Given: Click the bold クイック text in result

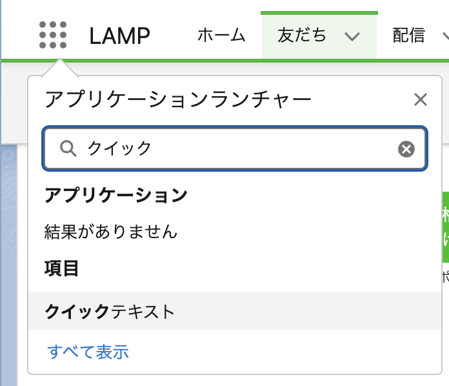Looking at the screenshot, I should (77, 312).
